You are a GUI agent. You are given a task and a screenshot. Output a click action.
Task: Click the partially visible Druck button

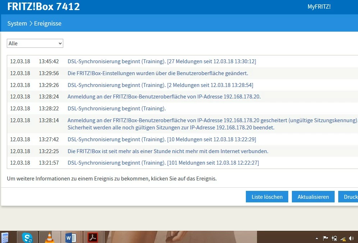[348, 197]
